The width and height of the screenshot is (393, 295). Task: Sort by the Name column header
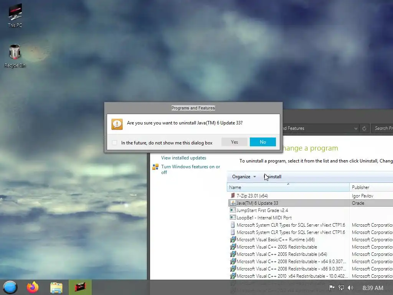[x=288, y=187]
